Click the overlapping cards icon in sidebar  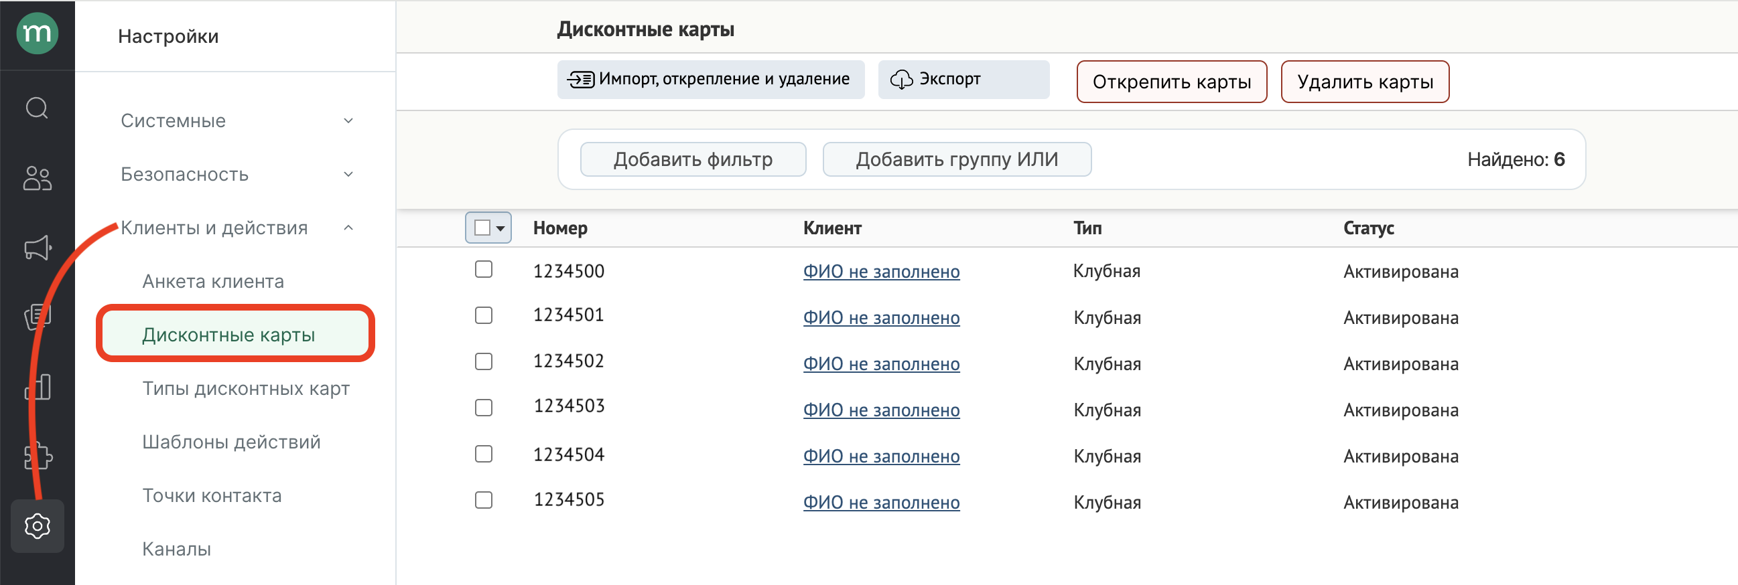pyautogui.click(x=37, y=316)
